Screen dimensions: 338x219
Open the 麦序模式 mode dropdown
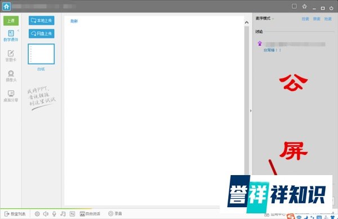point(265,19)
